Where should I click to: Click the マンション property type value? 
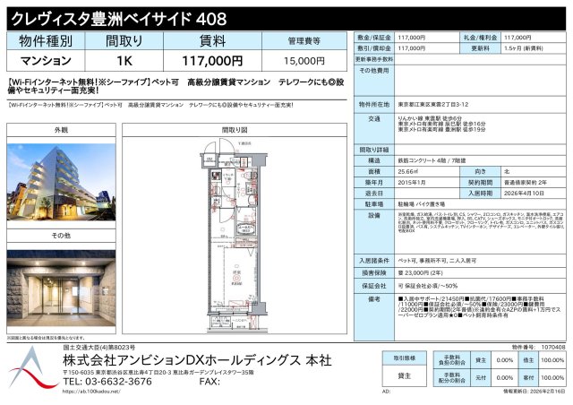click(46, 61)
